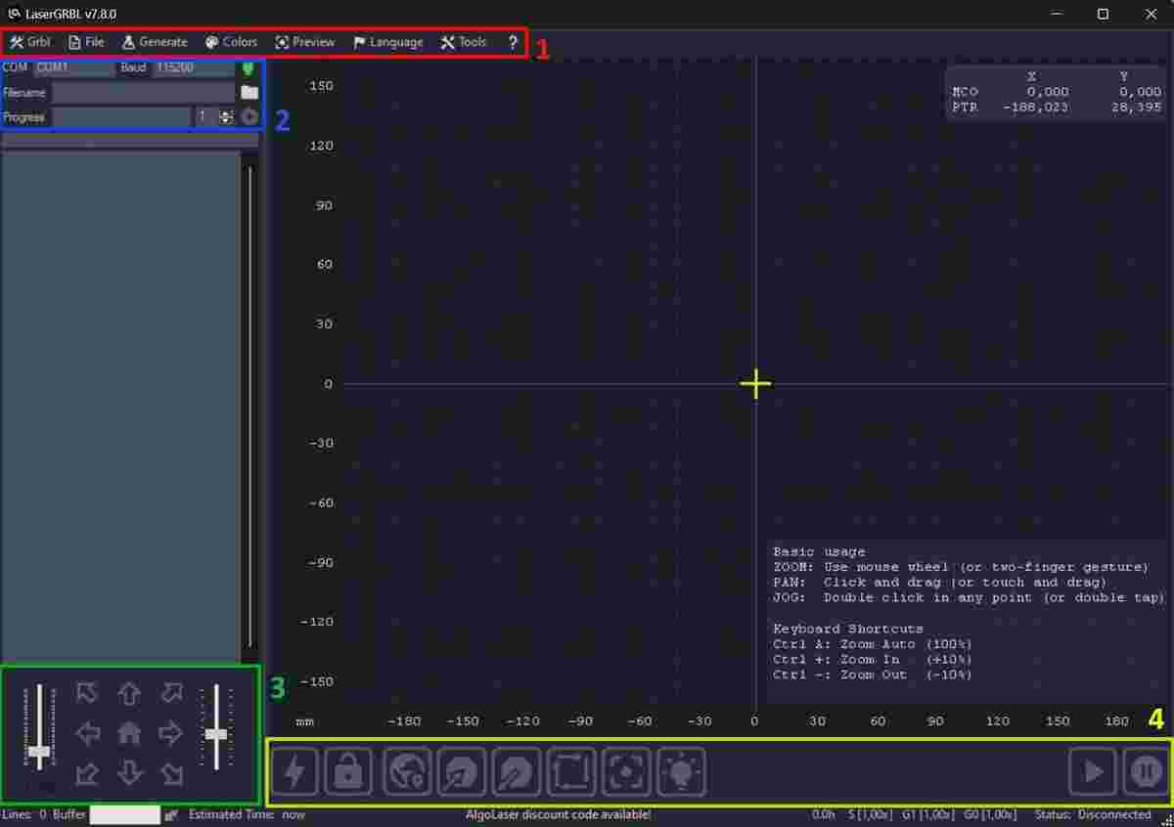
Task: Activate the Frame perimeter tracing icon
Action: [570, 771]
